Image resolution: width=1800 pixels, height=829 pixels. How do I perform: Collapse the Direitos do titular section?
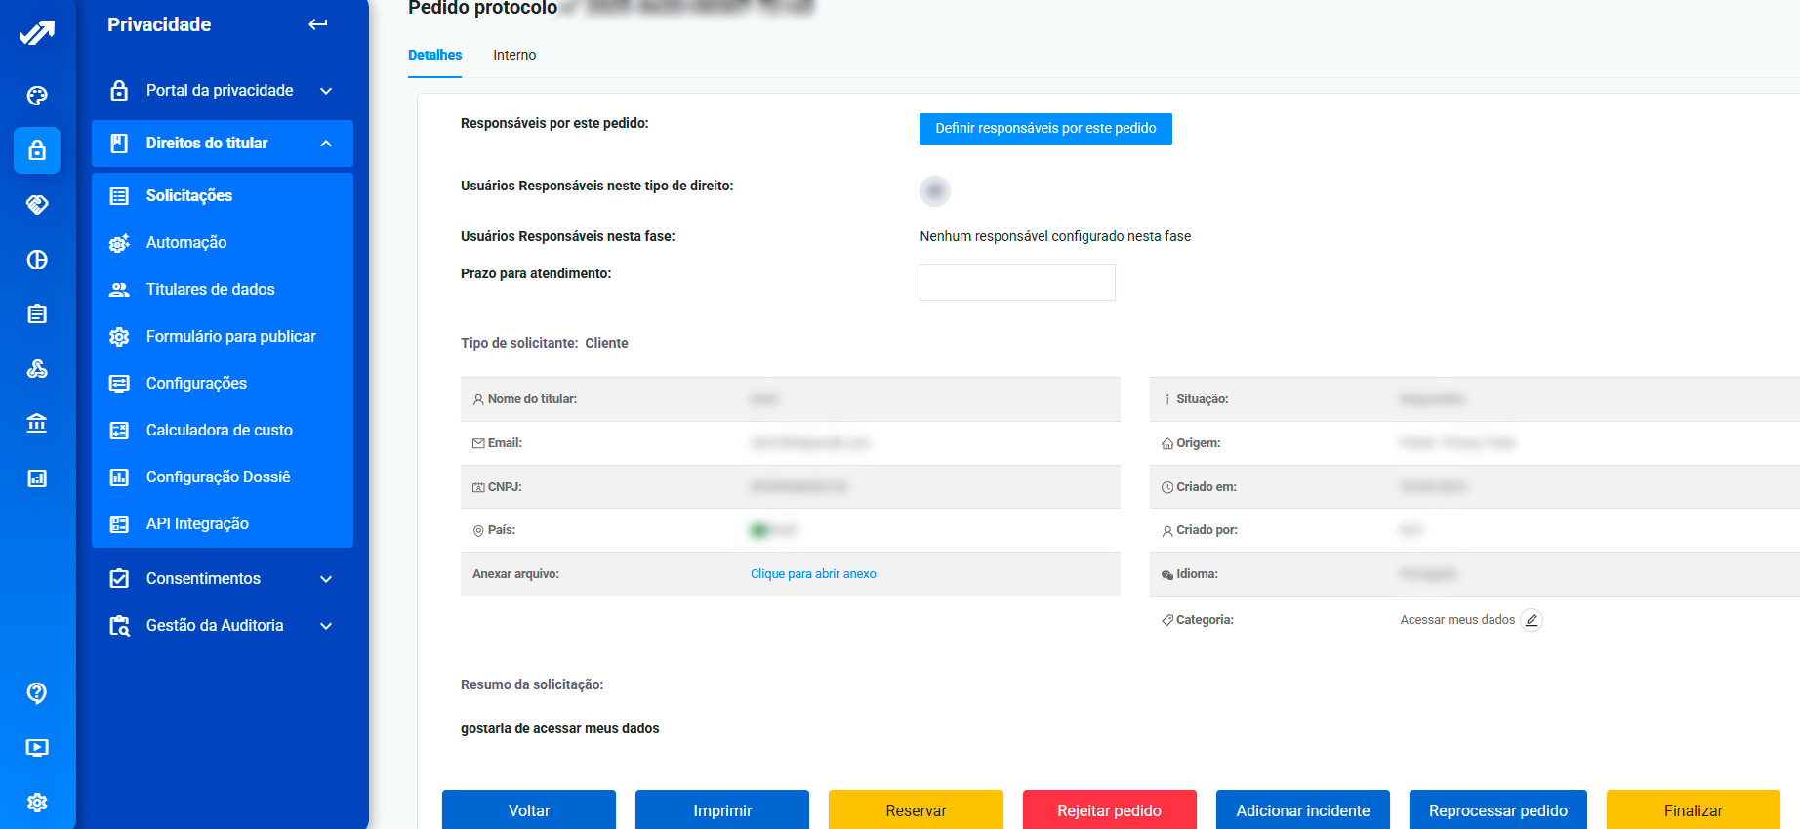point(326,144)
